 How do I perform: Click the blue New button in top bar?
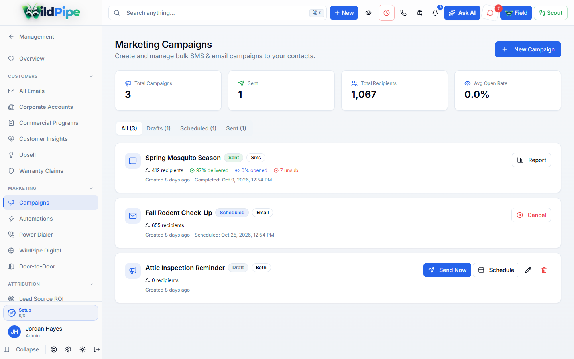coord(344,13)
